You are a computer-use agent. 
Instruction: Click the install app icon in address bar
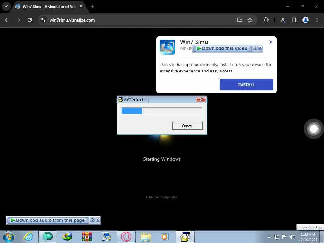(x=240, y=20)
